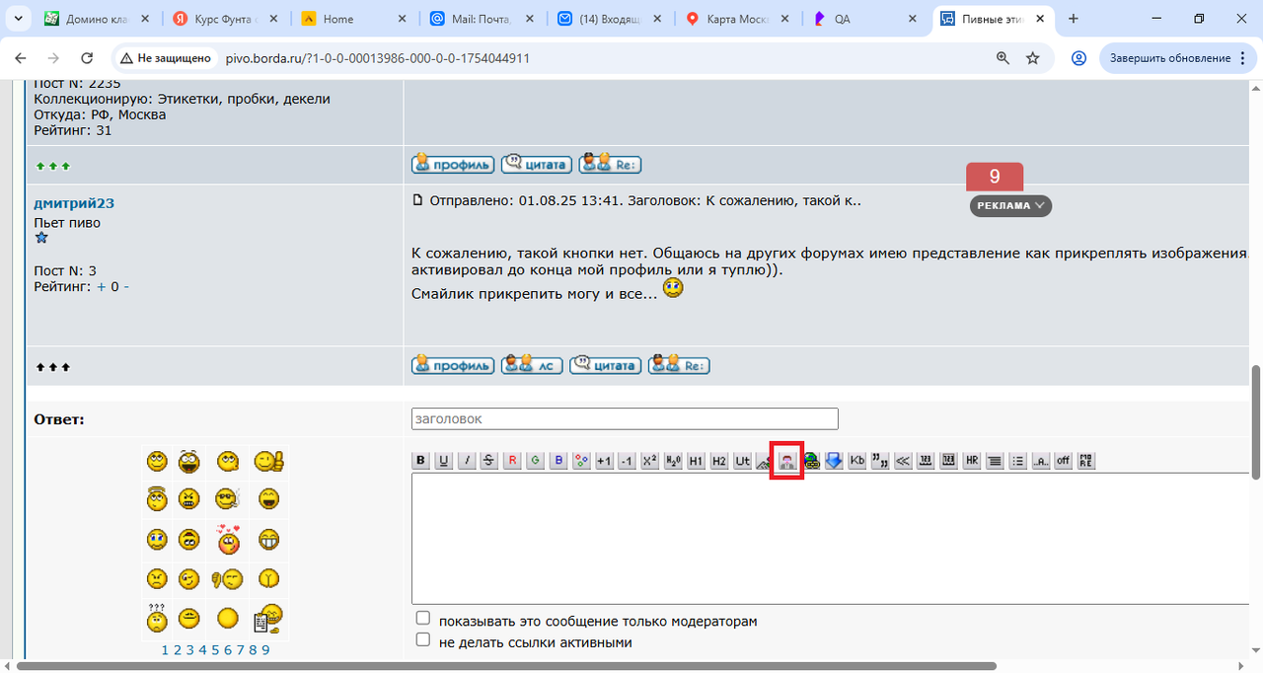
Task: Insert in-love hearts smiley
Action: (x=228, y=538)
